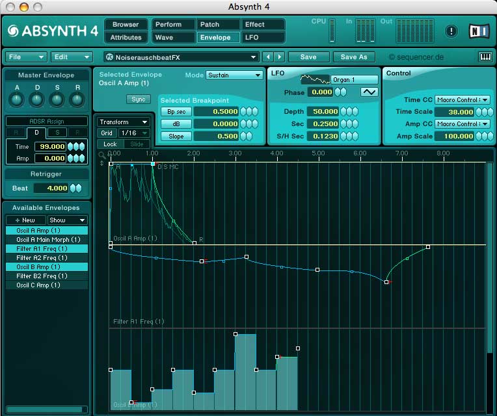The height and width of the screenshot is (416, 497).
Task: Select the ADSR Assign S tab
Action: (57, 133)
